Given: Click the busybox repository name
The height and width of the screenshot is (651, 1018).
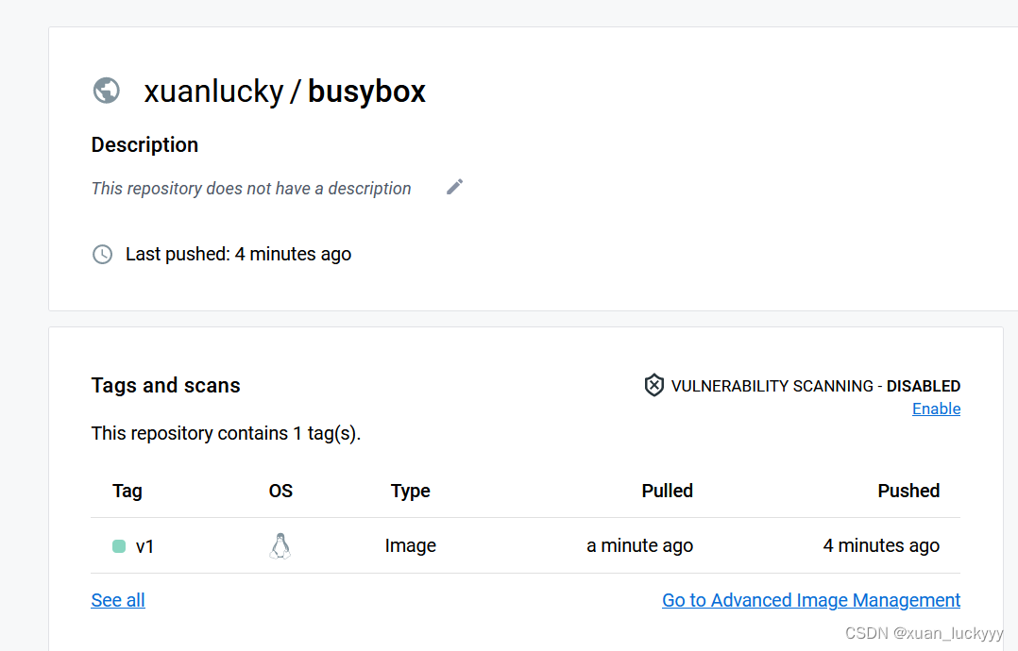Looking at the screenshot, I should click(x=366, y=92).
